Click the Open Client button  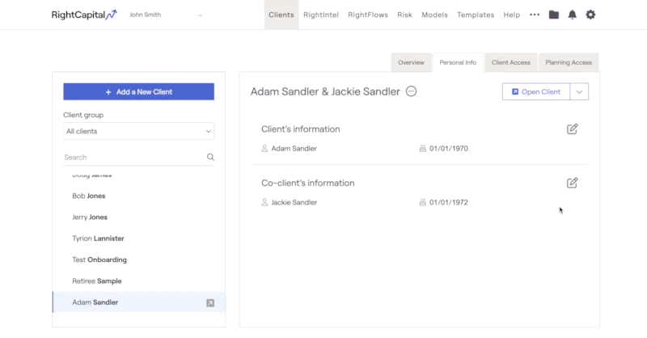pyautogui.click(x=536, y=91)
